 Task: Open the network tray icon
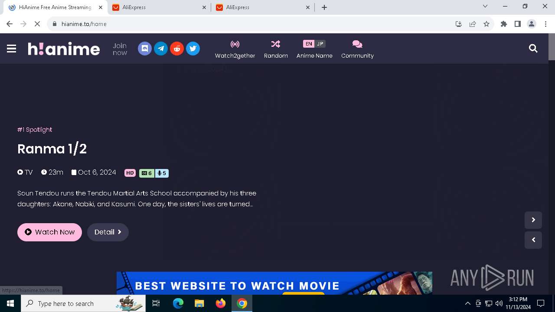click(x=489, y=303)
